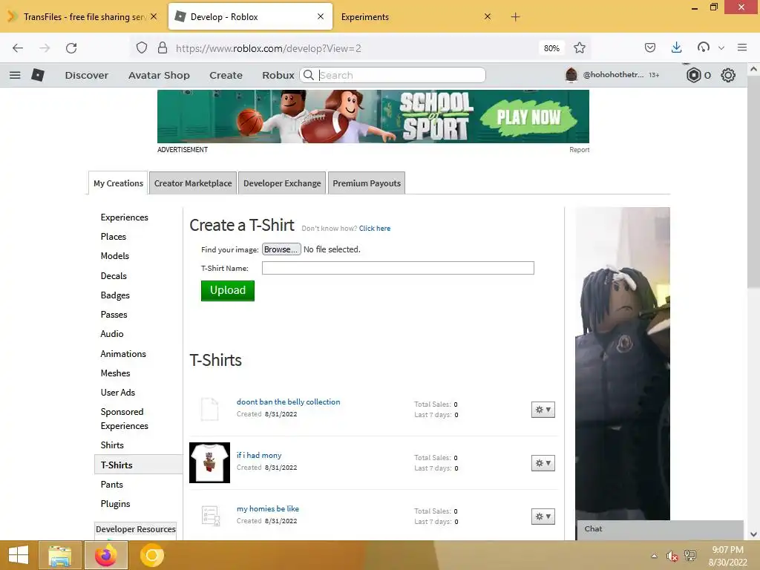The width and height of the screenshot is (760, 570).
Task: Open File Explorer from the taskbar
Action: (59, 555)
